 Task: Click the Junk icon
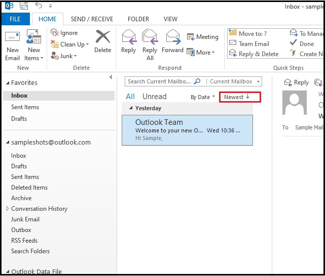(55, 56)
